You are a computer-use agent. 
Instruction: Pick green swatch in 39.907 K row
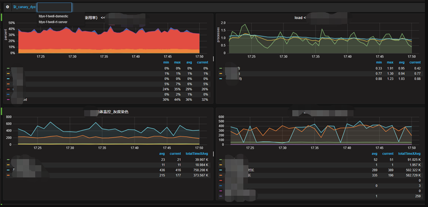8,160
